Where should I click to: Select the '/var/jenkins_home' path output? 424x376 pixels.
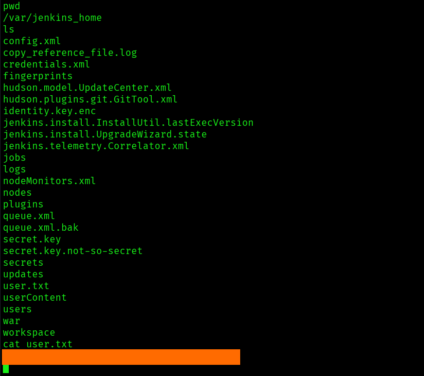53,18
